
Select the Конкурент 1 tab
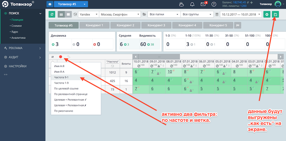tap(94, 25)
